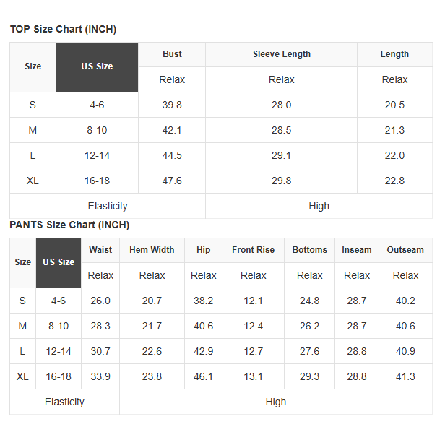The image size is (445, 445).
Task: Click the Bust column header
Action: tap(172, 54)
